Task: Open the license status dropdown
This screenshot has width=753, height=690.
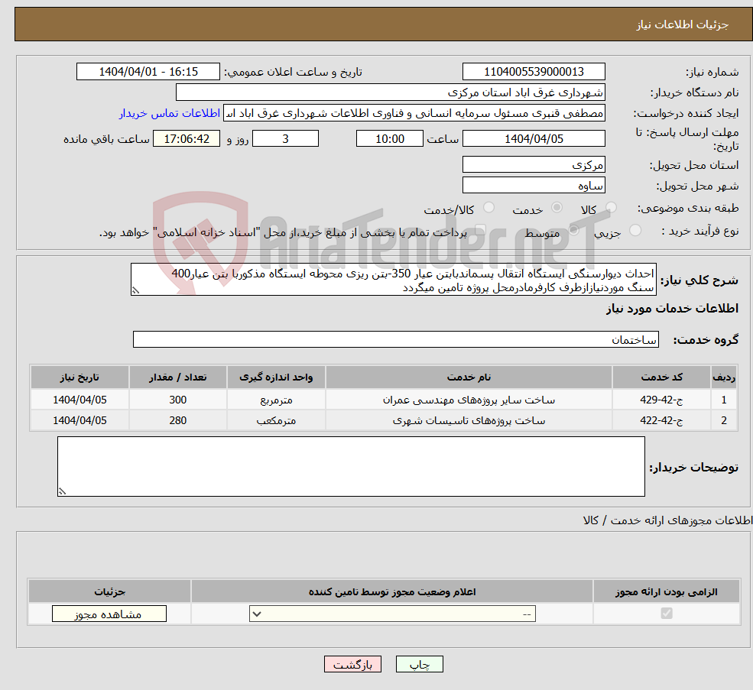Action: click(x=392, y=614)
